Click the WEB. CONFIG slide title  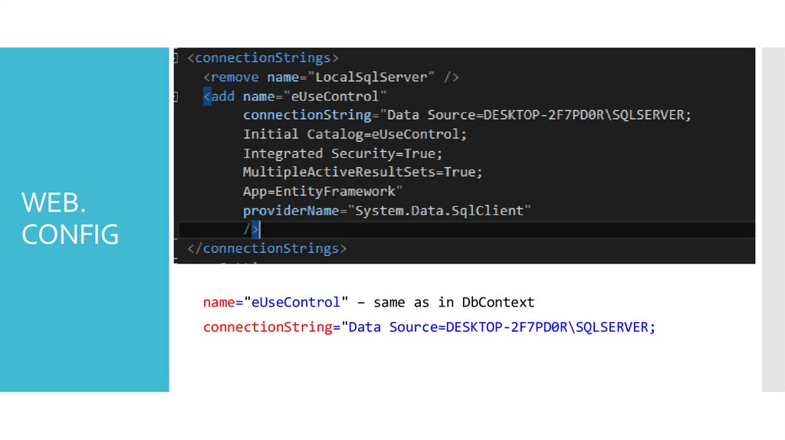pyautogui.click(x=71, y=218)
